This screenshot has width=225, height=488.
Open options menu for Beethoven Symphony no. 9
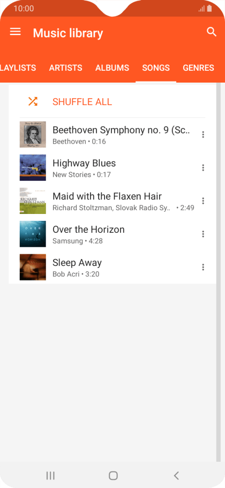point(203,135)
